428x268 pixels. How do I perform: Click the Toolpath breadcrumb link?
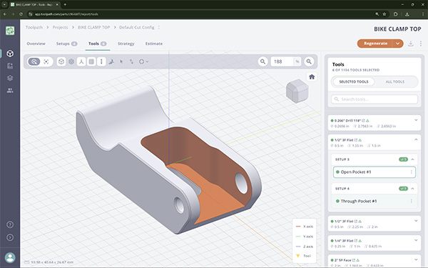[x=34, y=27]
